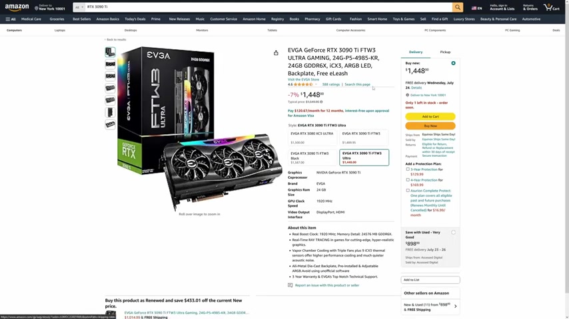Click the Add to Cart button
This screenshot has height=319, width=569.
coord(430,116)
